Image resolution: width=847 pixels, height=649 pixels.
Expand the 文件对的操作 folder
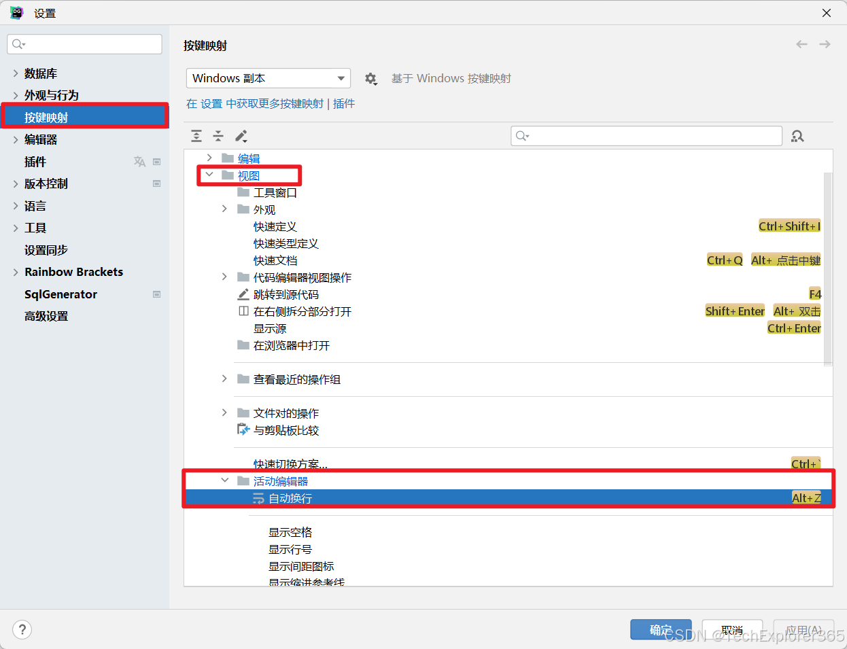coord(224,413)
